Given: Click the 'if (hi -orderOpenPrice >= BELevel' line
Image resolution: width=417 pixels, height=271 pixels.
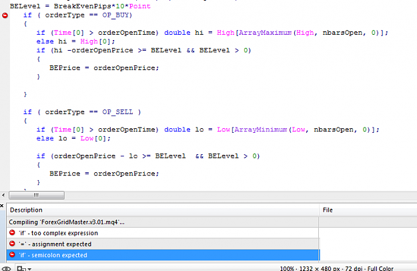Looking at the screenshot, I should click(143, 50).
